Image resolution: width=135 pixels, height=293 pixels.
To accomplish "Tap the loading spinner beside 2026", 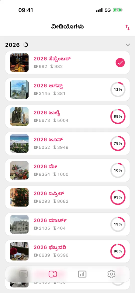I will (25, 45).
